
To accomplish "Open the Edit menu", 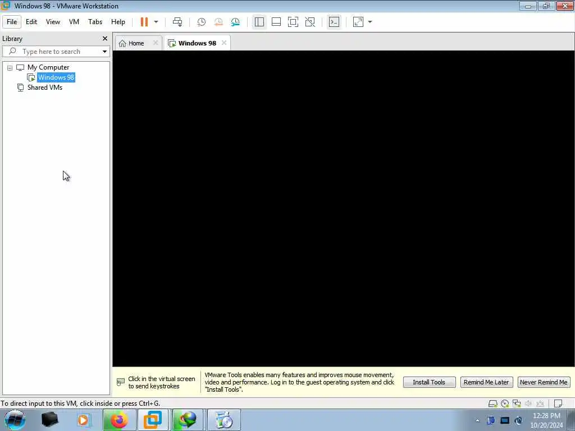I will click(x=31, y=22).
